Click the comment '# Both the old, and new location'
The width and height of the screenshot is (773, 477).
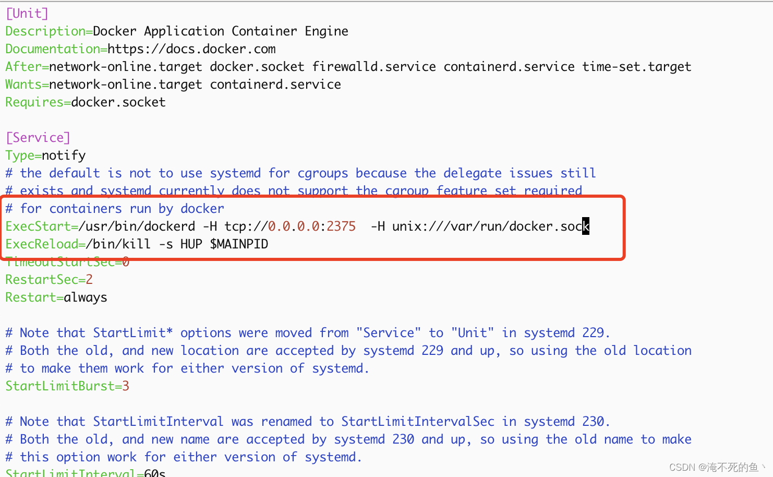(348, 351)
